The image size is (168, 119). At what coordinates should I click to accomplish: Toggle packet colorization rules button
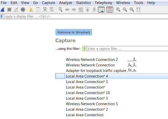click(x=110, y=10)
